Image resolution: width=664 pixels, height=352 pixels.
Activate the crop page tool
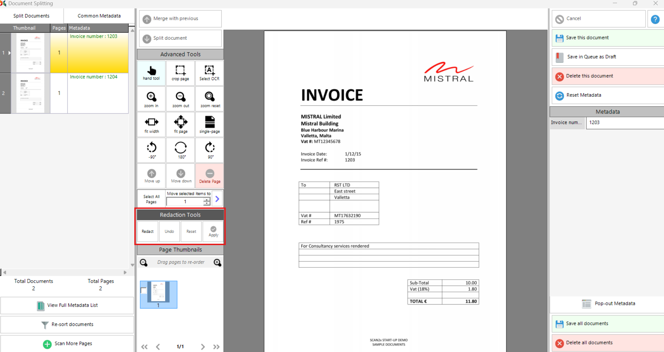(180, 73)
